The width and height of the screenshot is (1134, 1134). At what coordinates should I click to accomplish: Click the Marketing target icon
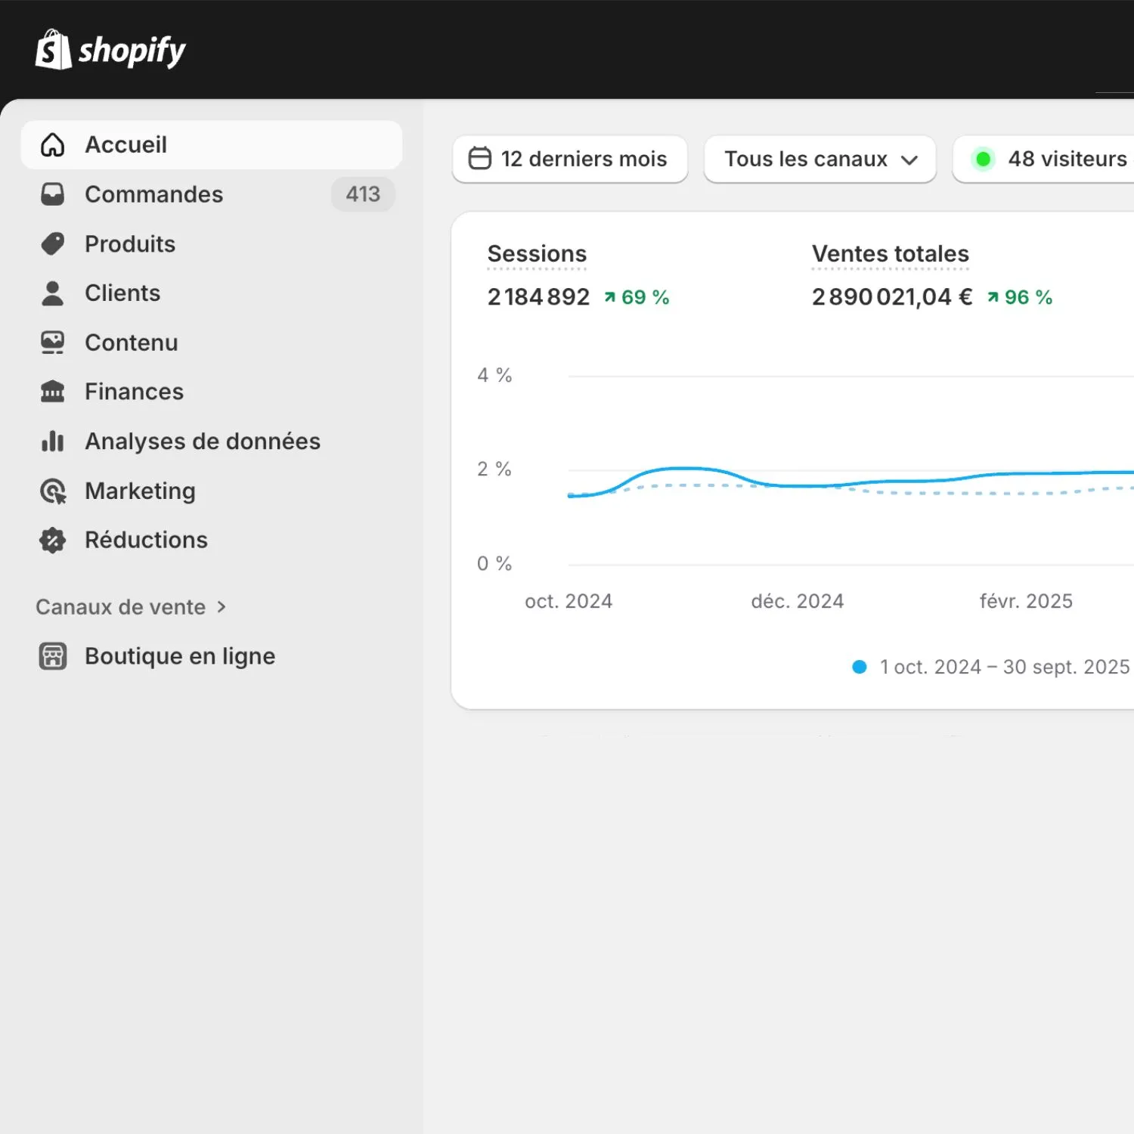(53, 491)
